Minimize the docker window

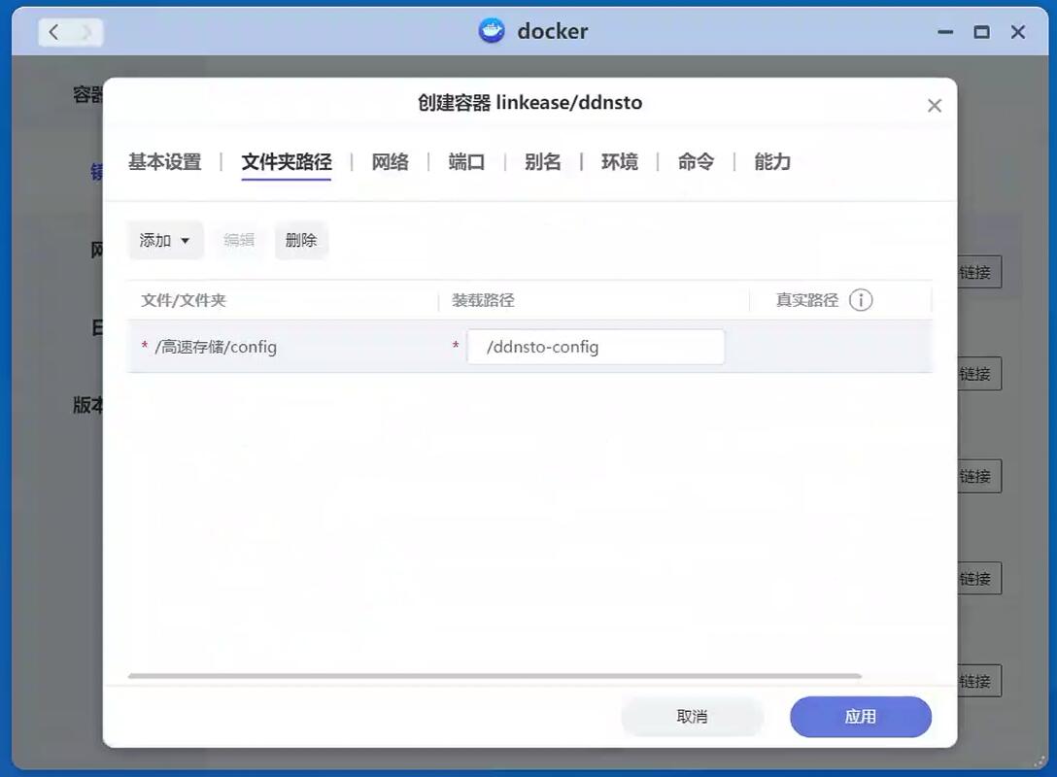point(945,32)
